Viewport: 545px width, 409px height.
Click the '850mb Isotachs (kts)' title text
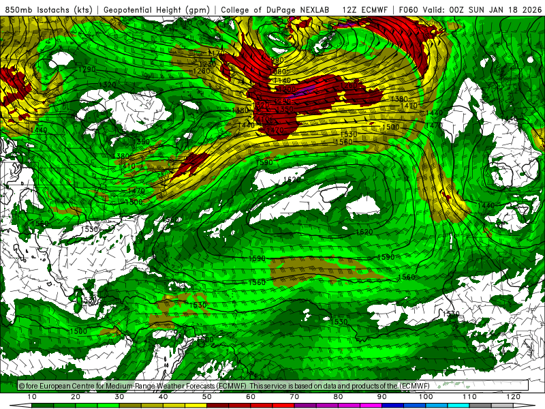[48, 10]
